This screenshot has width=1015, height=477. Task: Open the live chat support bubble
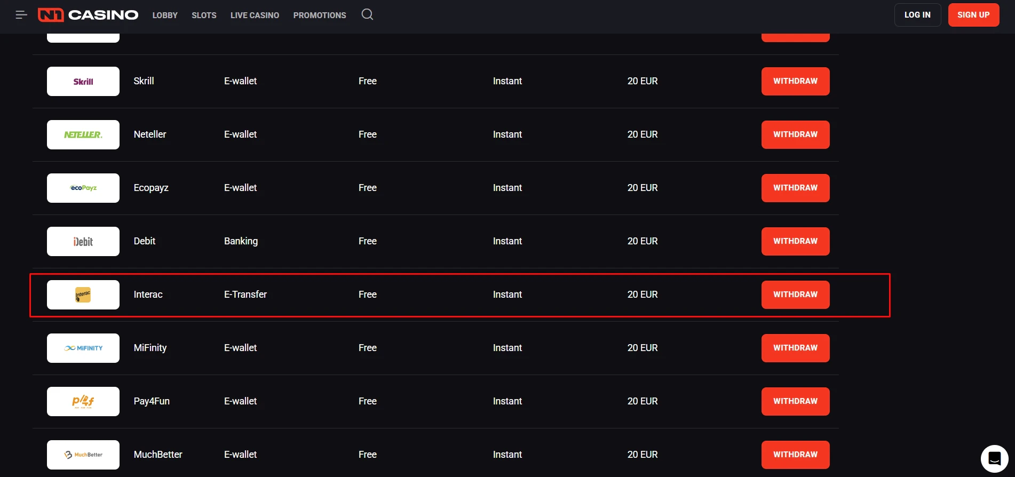point(994,458)
